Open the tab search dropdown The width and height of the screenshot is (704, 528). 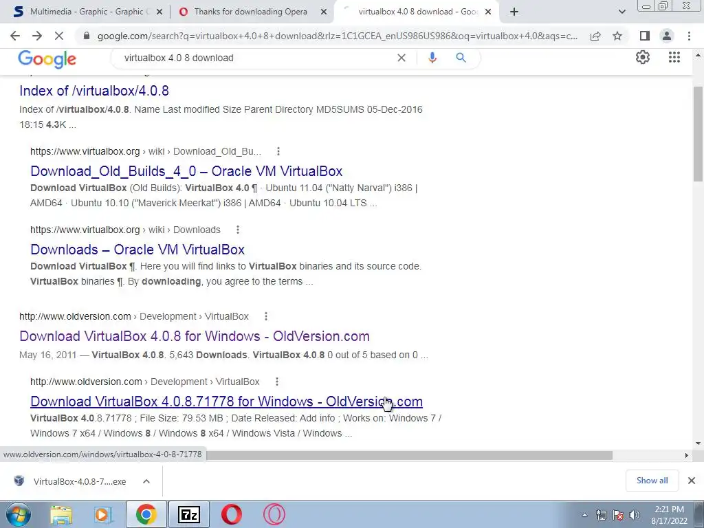(x=621, y=12)
